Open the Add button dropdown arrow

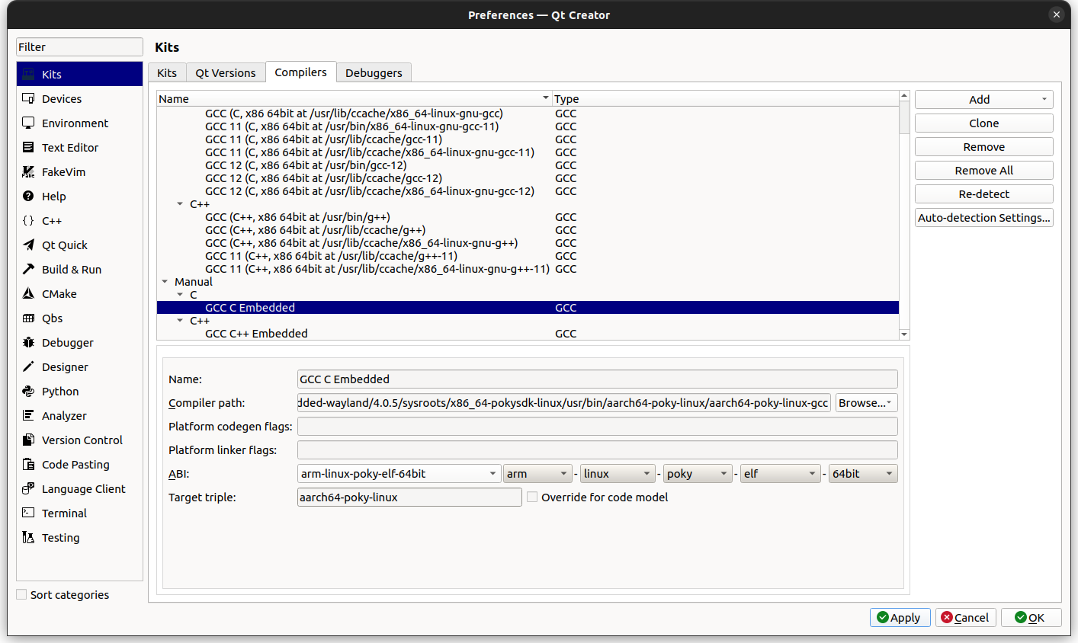click(1044, 99)
